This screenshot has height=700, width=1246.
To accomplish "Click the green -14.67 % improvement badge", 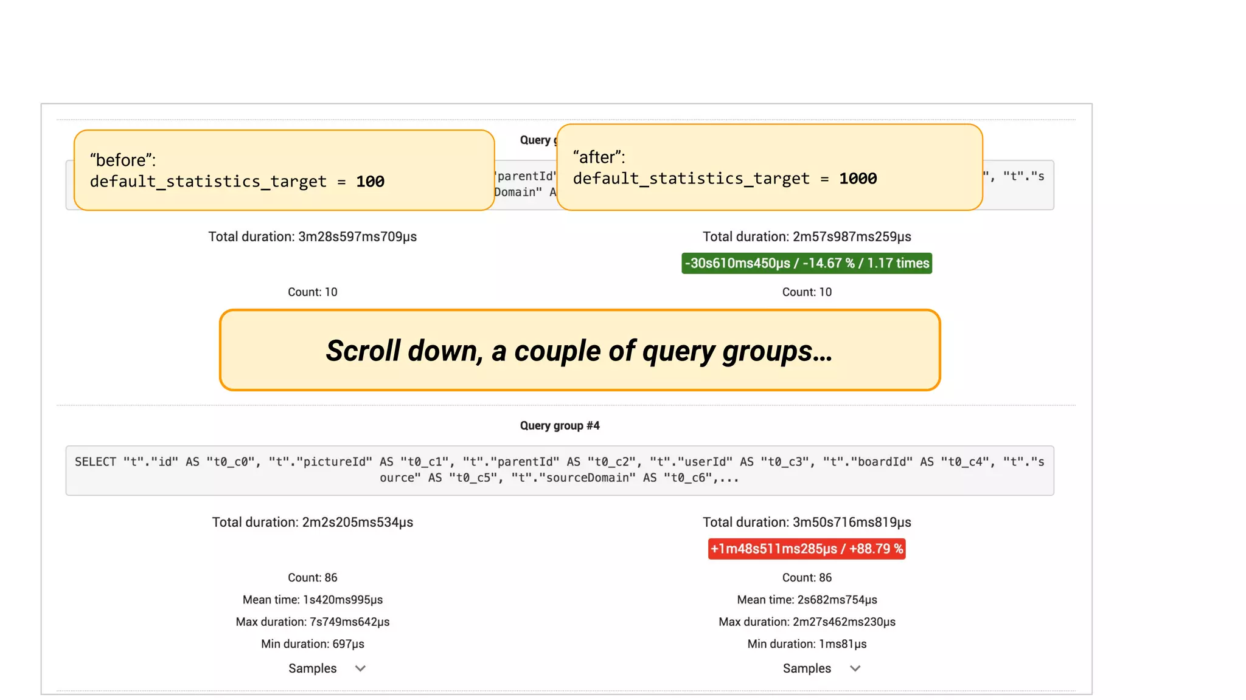I will tap(807, 263).
